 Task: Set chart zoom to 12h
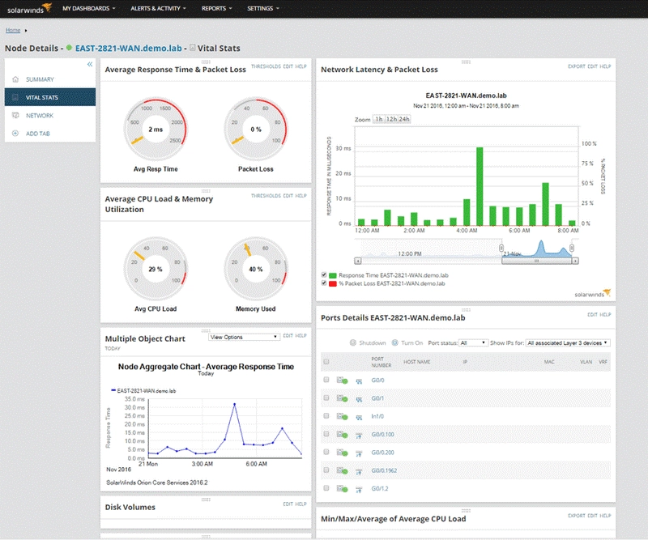391,119
